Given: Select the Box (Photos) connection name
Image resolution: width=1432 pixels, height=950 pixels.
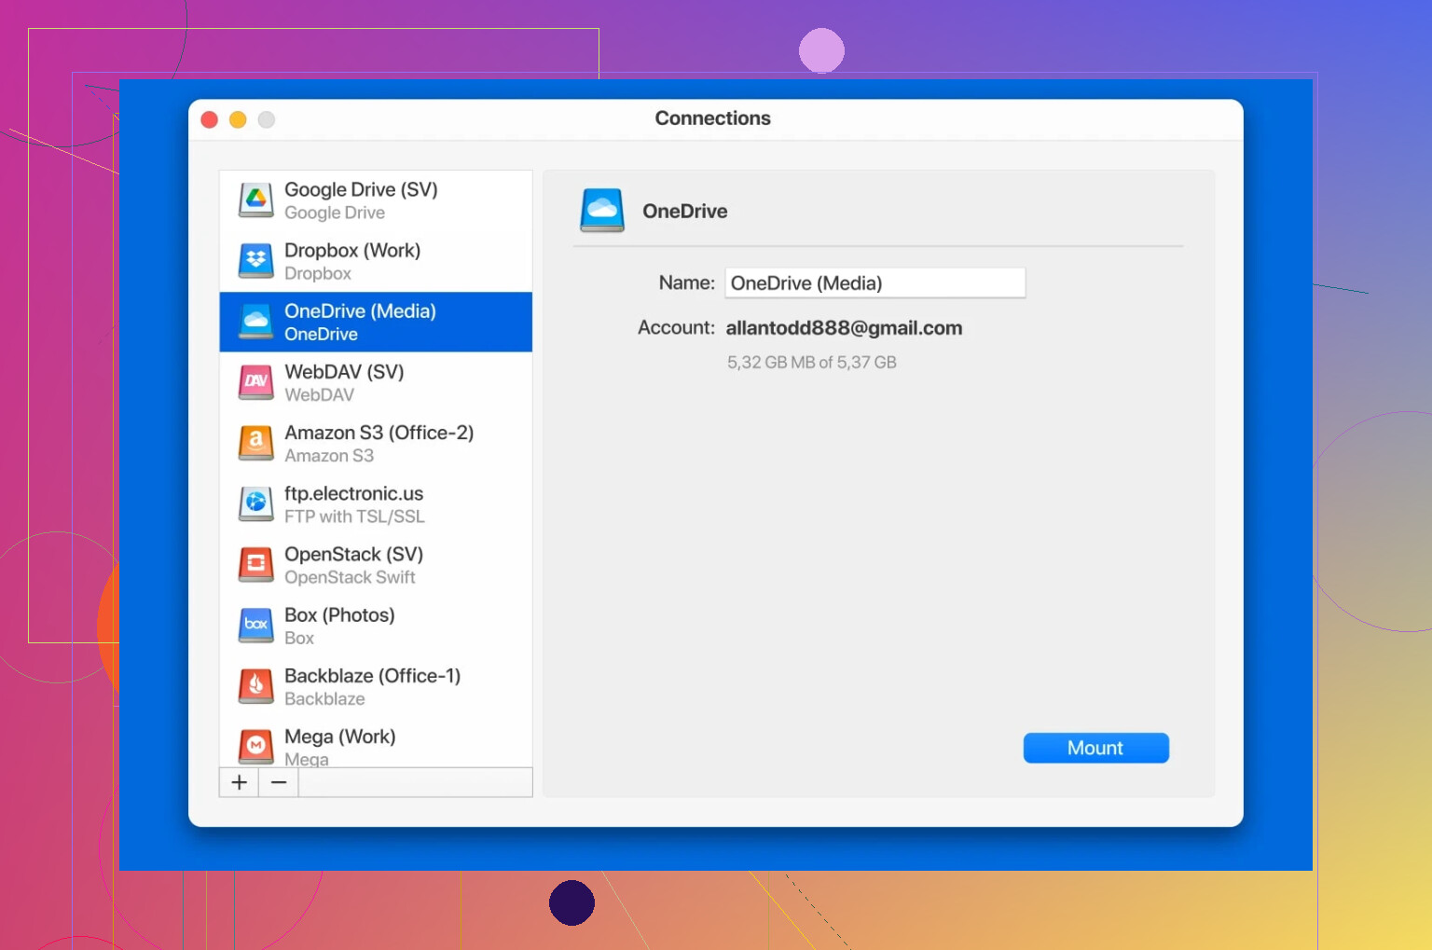Looking at the screenshot, I should point(339,614).
